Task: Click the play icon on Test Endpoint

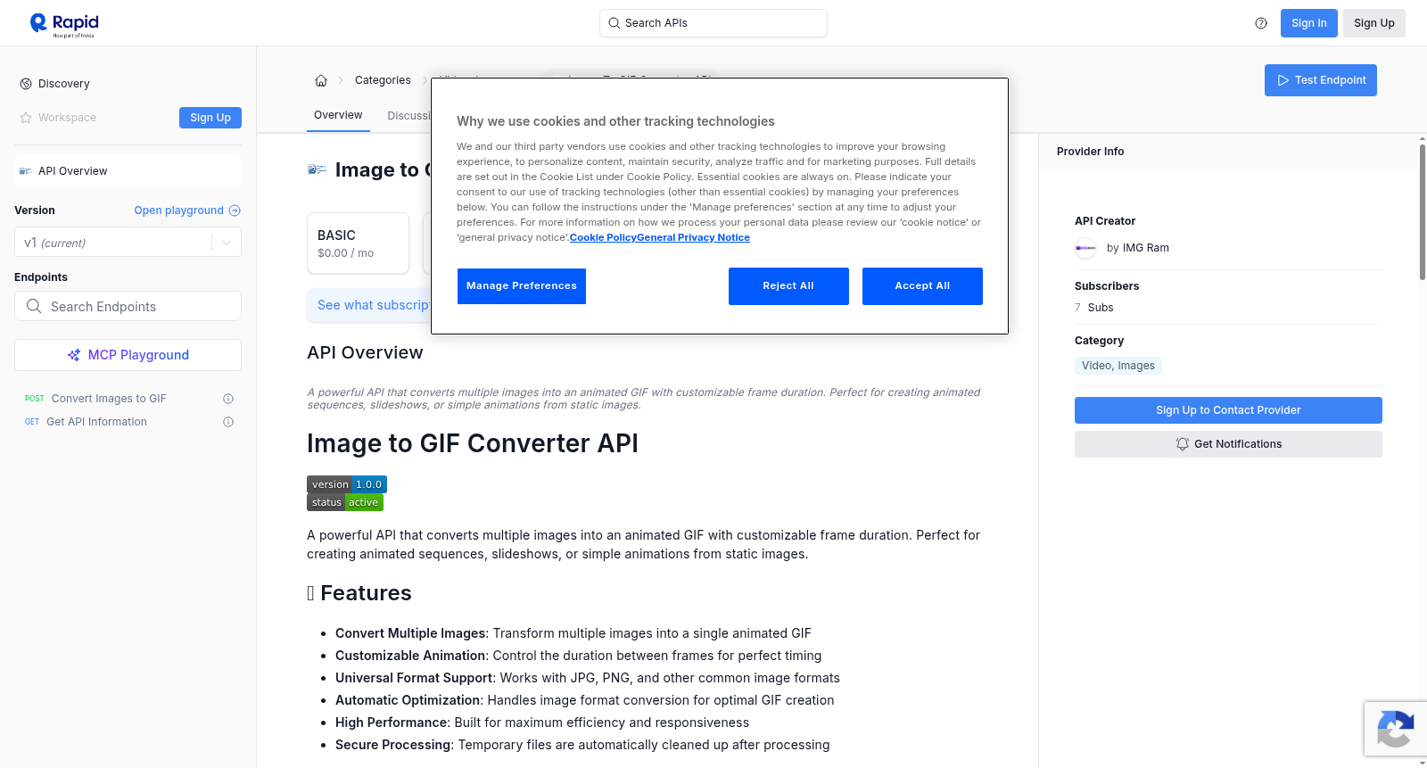Action: point(1283,80)
